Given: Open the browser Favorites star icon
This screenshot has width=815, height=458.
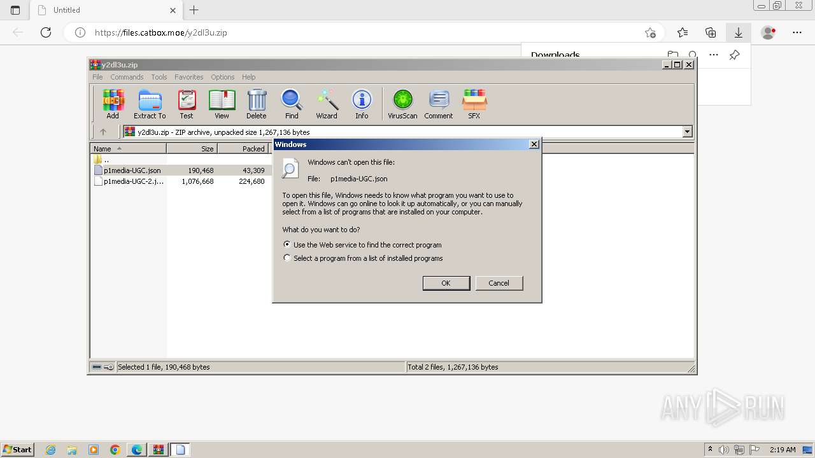Looking at the screenshot, I should (x=683, y=32).
